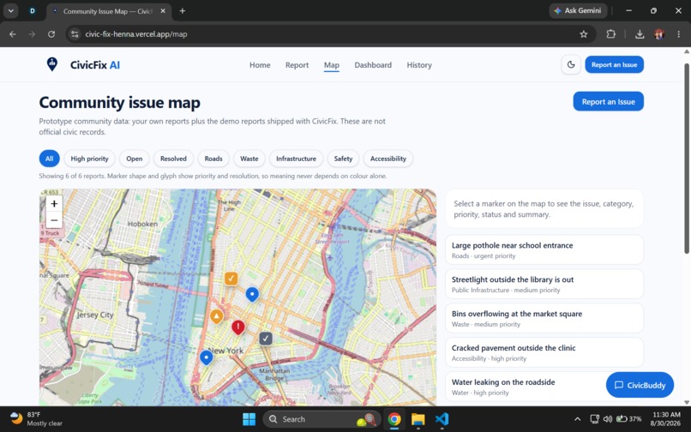The height and width of the screenshot is (432, 691).
Task: Select the orange circle triangle marker on map
Action: [216, 316]
